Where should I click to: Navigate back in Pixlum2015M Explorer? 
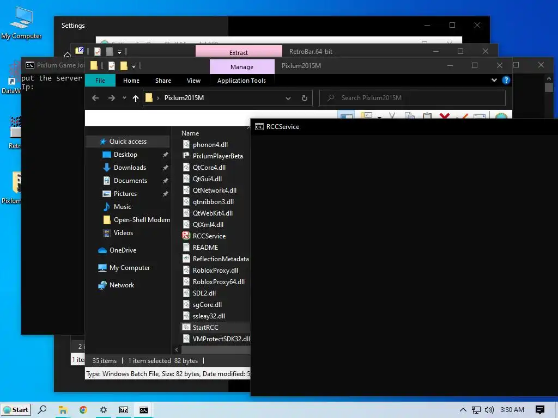point(95,98)
